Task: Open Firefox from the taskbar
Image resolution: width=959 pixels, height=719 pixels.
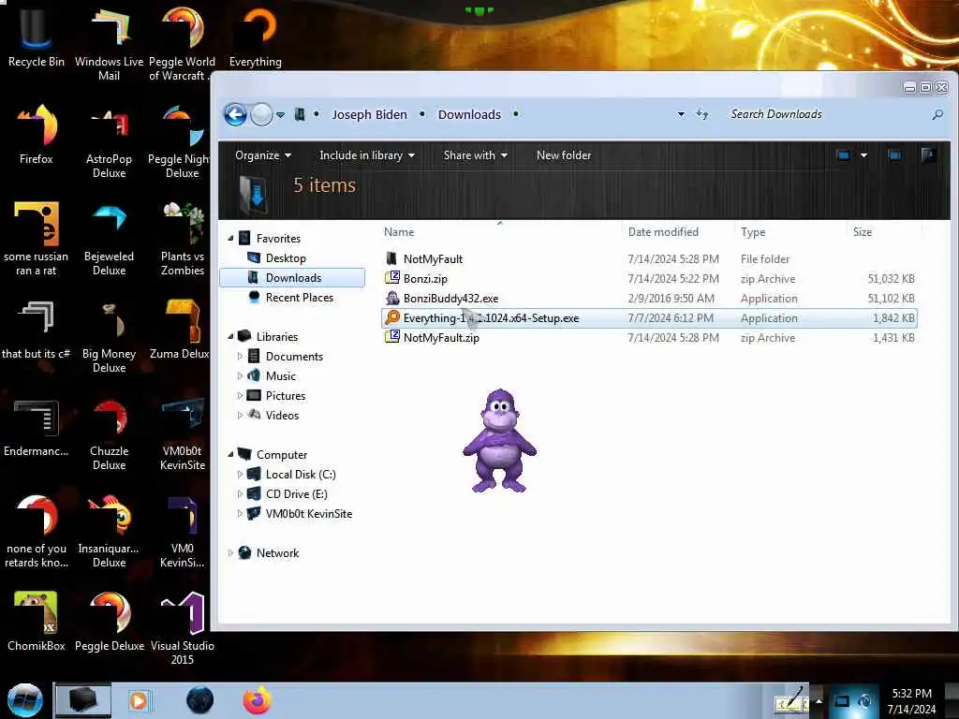Action: click(257, 700)
